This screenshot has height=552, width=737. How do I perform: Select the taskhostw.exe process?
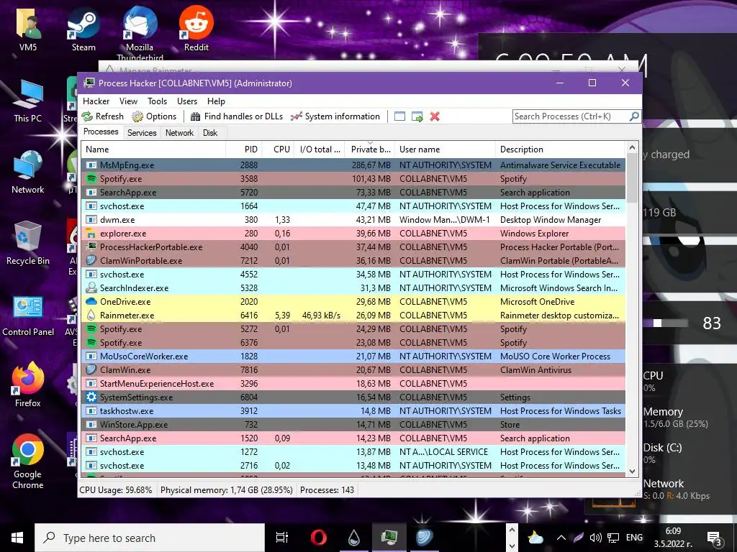353,410
